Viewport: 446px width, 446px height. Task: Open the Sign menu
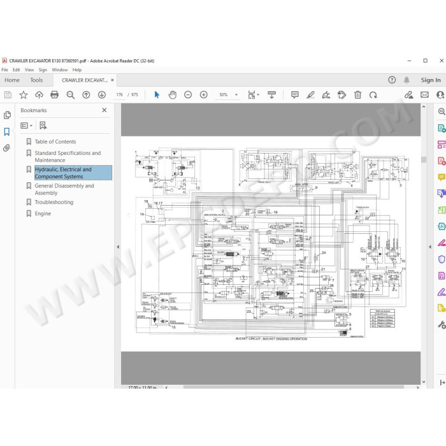43,69
